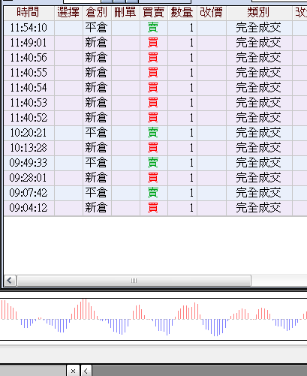Click 新倉 in the 10:13:28 row
Viewport: 307px width, 376px height.
pos(96,148)
